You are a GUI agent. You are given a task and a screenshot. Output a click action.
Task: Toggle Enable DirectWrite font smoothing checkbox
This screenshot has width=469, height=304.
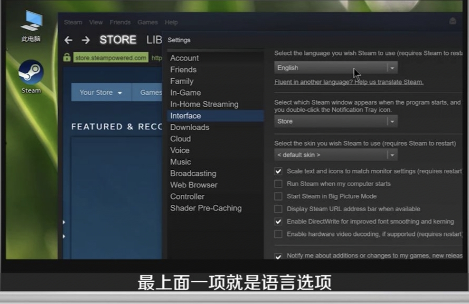tap(278, 222)
